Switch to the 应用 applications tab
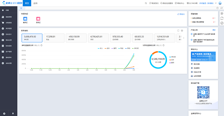224x116 pixels. pyautogui.click(x=35, y=3)
